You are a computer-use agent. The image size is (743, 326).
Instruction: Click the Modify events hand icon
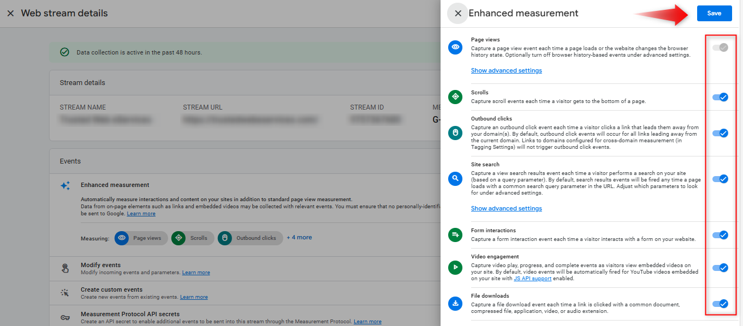click(65, 268)
